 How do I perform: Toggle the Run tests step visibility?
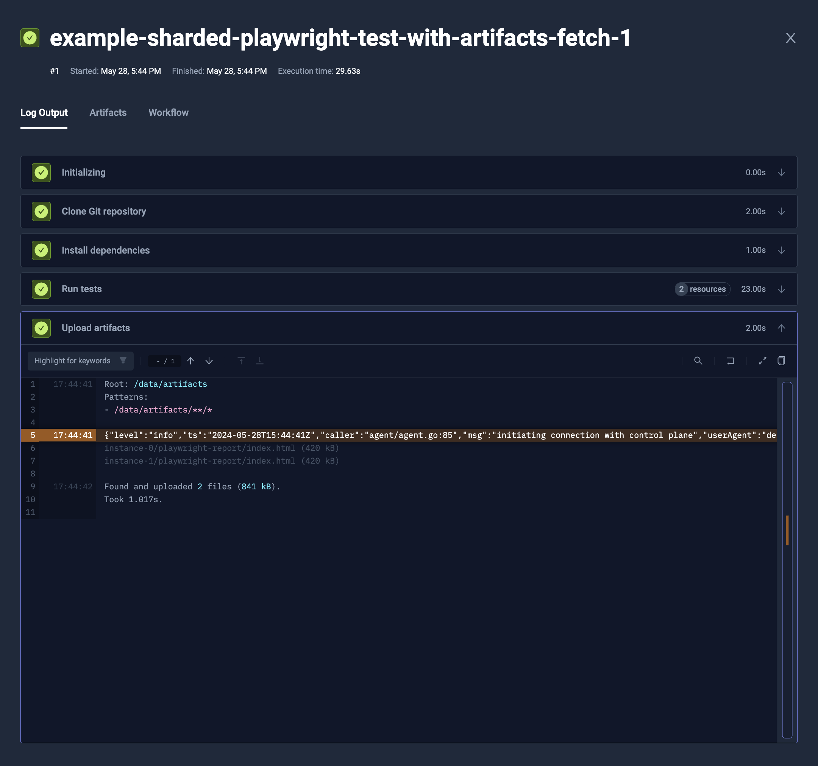[781, 289]
